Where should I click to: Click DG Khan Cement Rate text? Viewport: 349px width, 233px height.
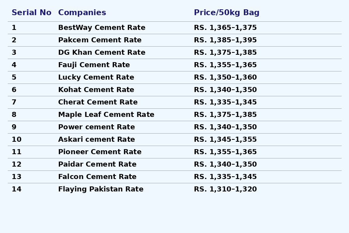[102, 53]
